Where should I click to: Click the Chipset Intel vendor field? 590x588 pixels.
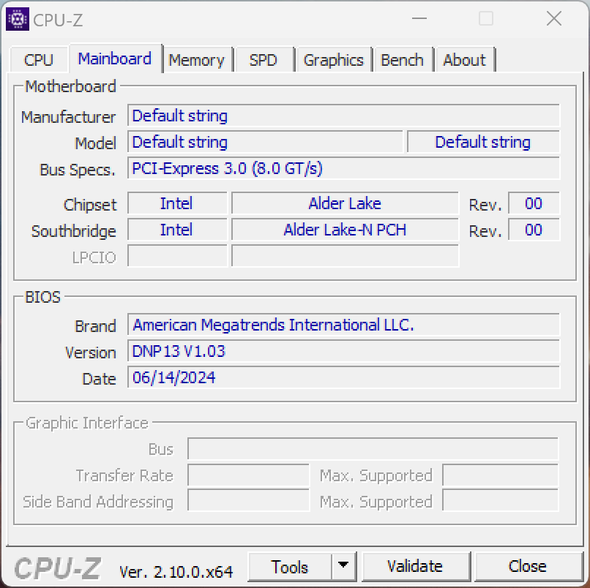tap(177, 203)
